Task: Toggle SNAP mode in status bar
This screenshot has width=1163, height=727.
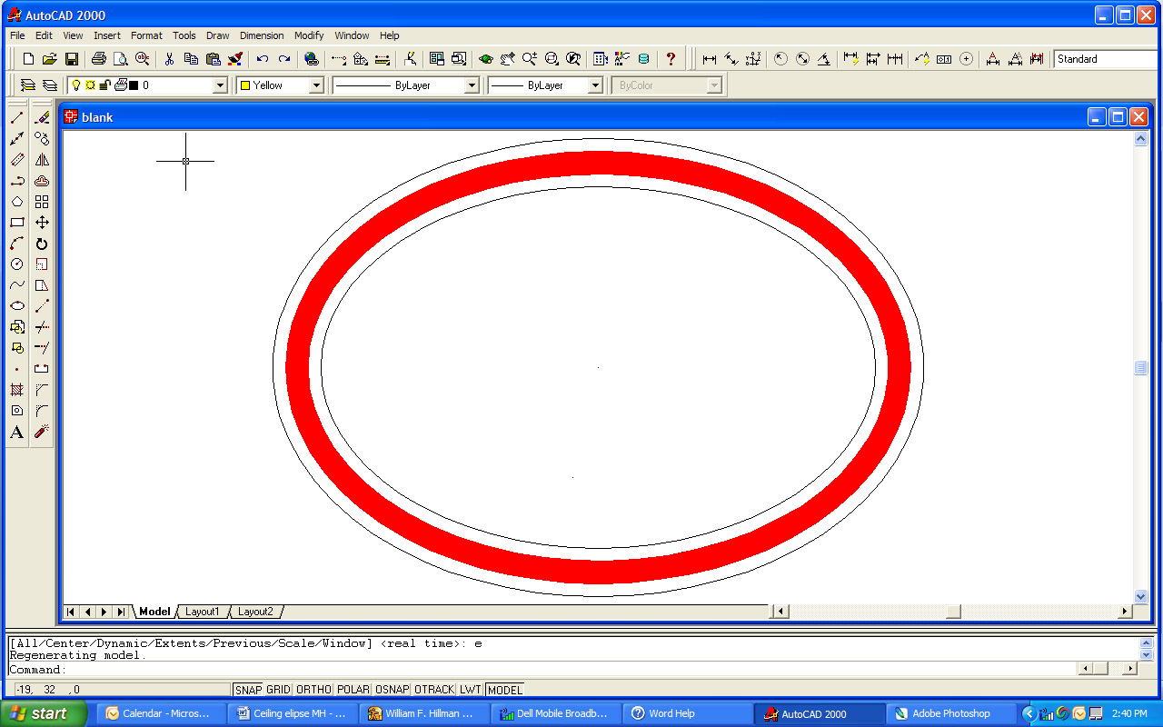Action: coord(248,690)
